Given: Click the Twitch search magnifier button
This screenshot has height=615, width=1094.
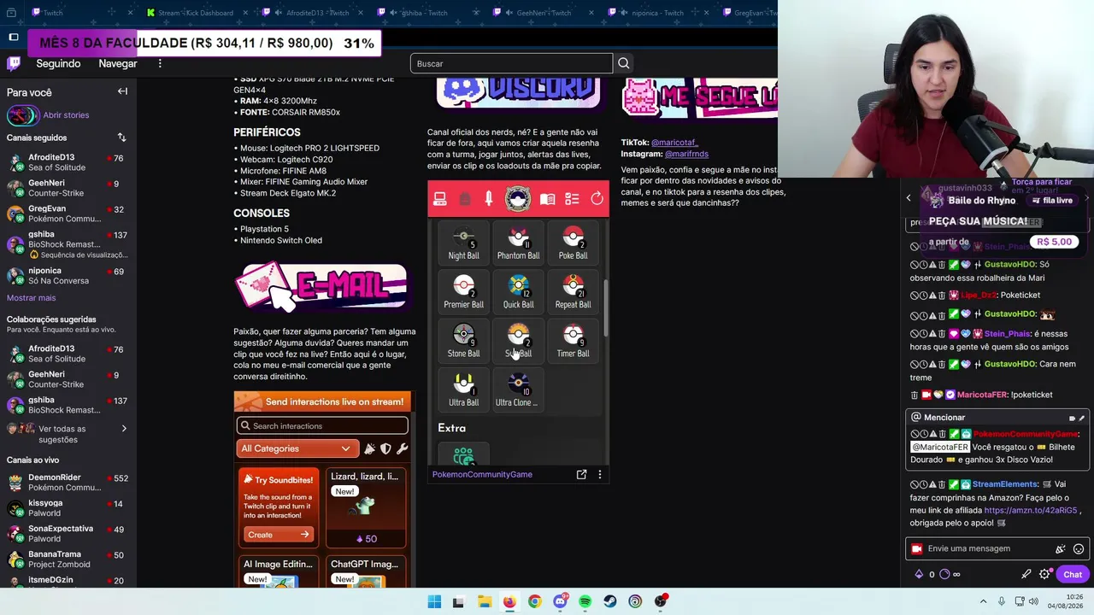Looking at the screenshot, I should 624,63.
